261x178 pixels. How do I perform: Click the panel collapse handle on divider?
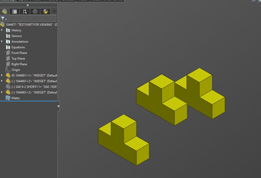coord(59,106)
